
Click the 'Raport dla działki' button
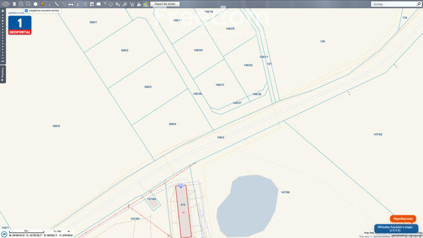(x=165, y=4)
